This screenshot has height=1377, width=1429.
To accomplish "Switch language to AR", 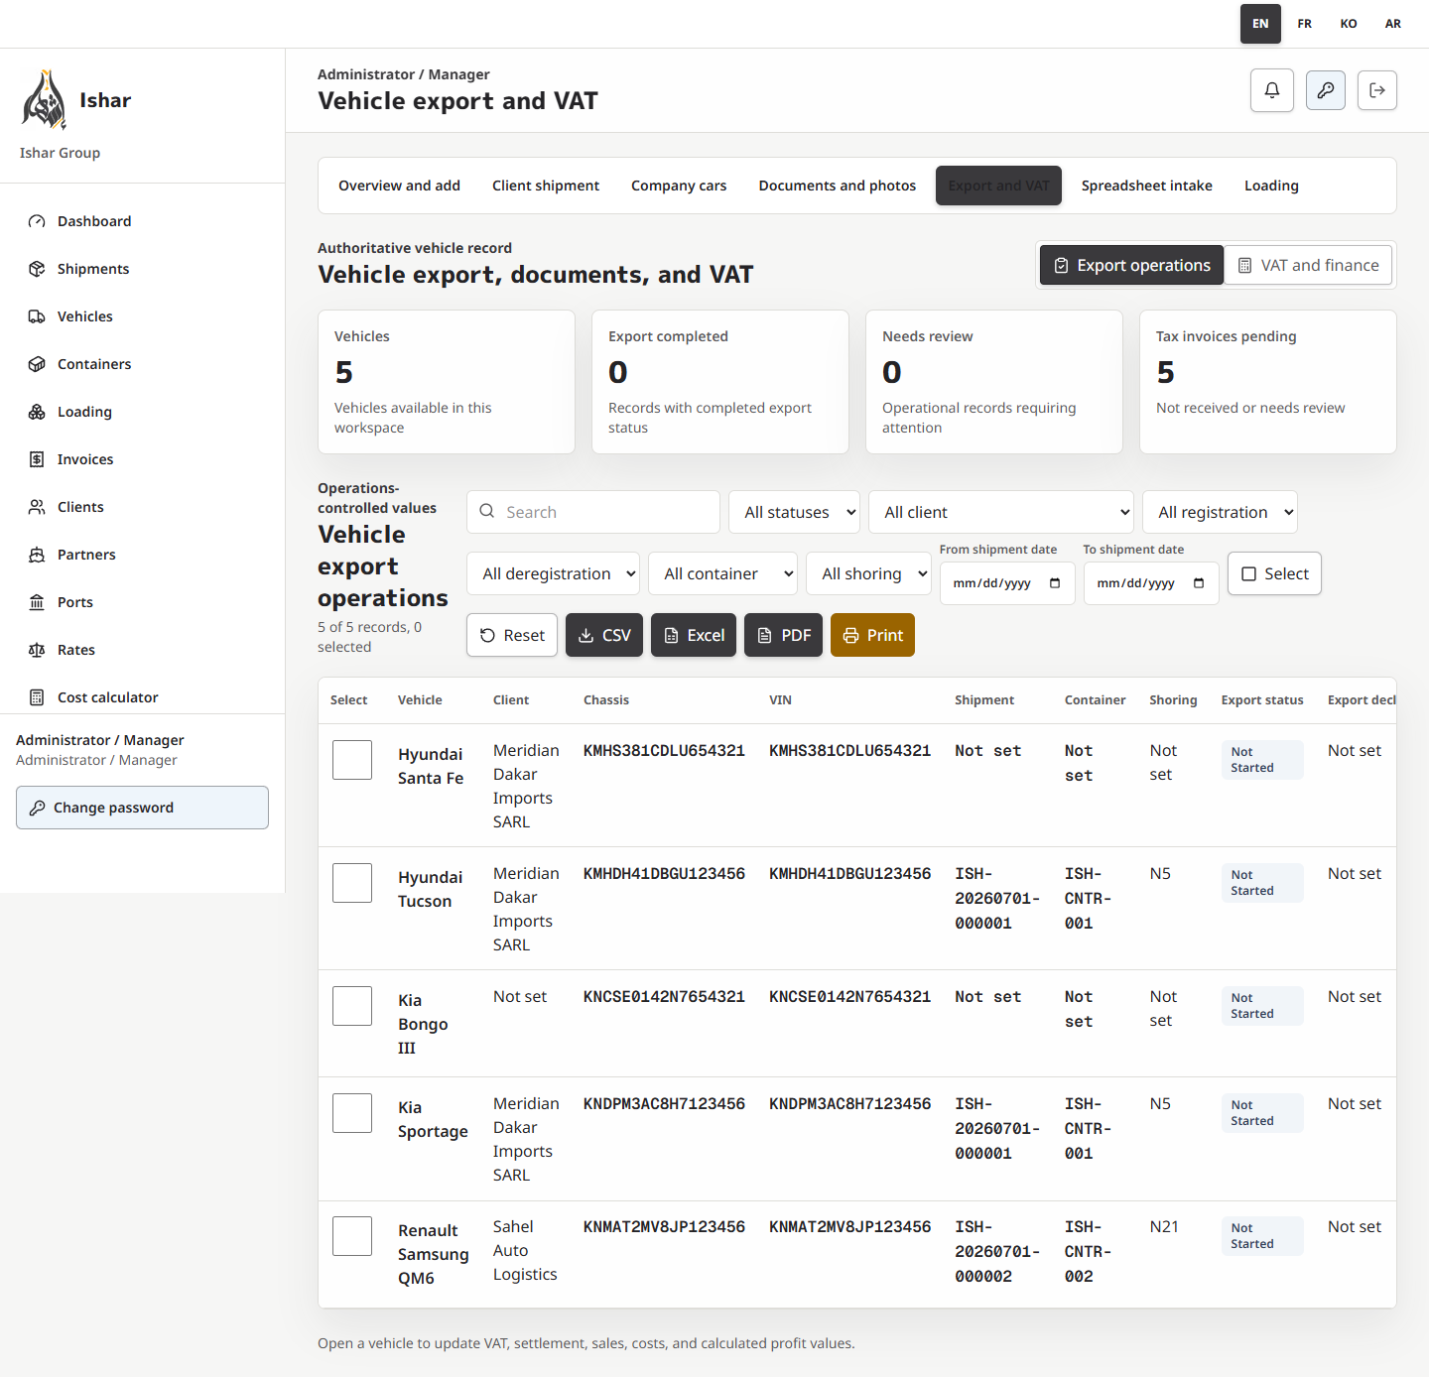I will [x=1393, y=24].
